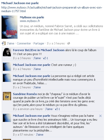Open Sandrine Roméo profile picture
Image resolution: width=107 pixels, height=140 pixels.
pyautogui.click(x=7, y=96)
